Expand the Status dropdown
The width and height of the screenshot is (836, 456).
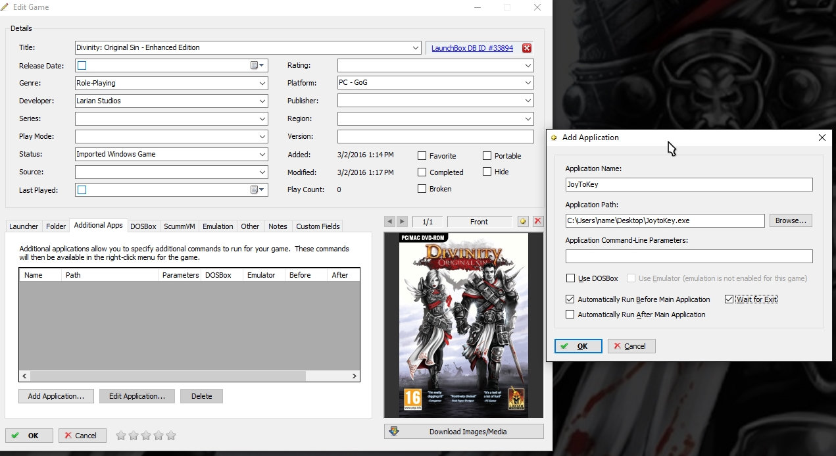pos(262,155)
